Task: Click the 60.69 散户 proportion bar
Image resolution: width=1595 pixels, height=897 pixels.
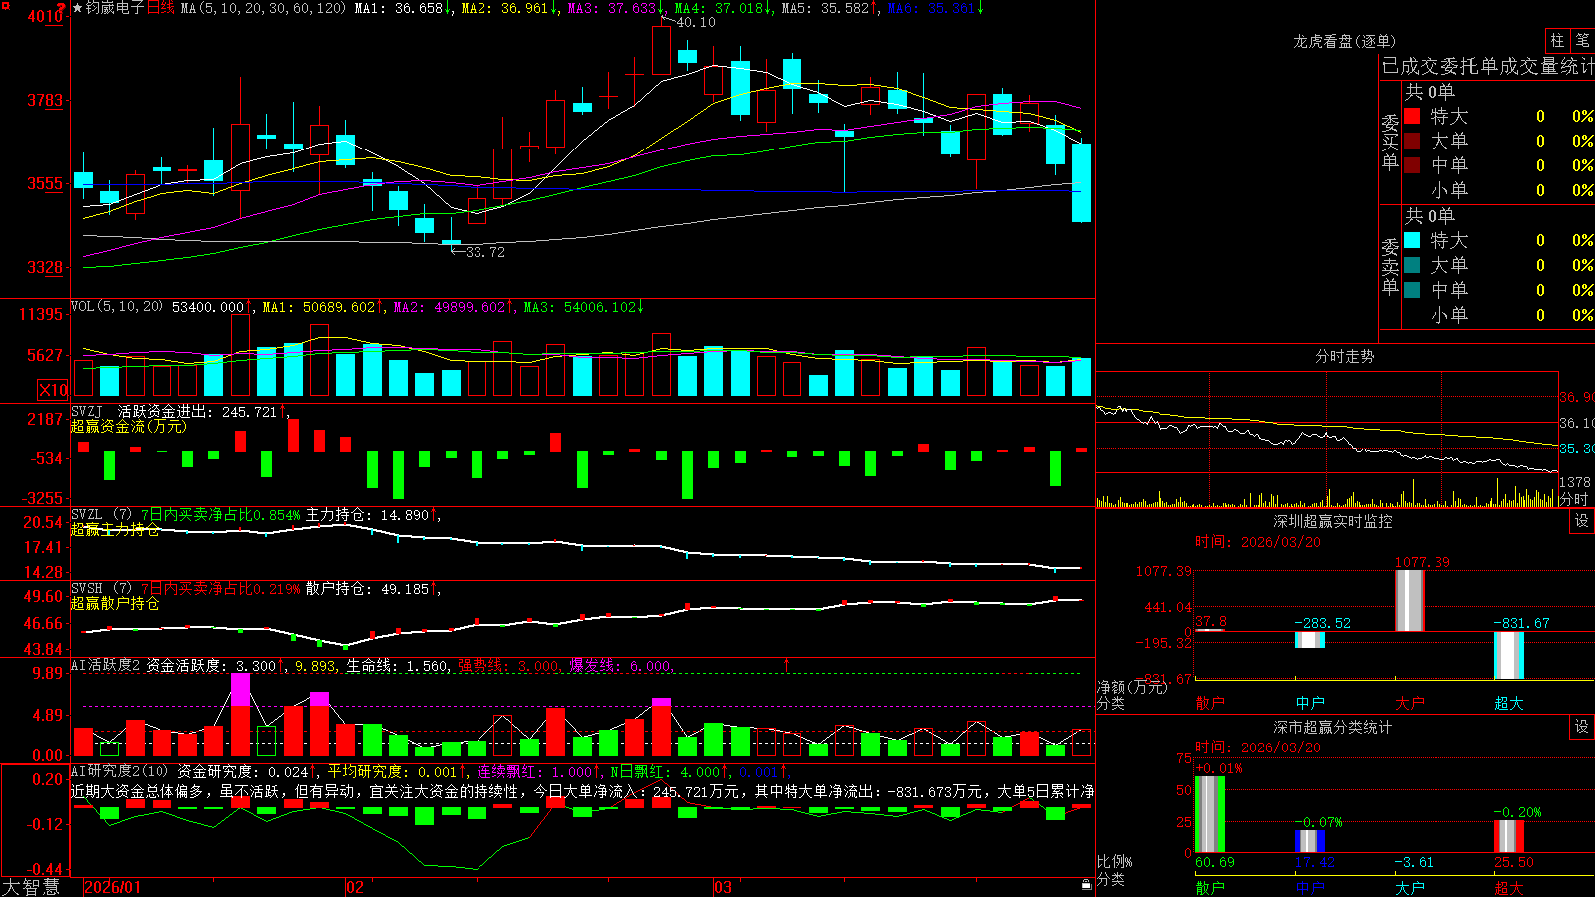Action: (1209, 814)
